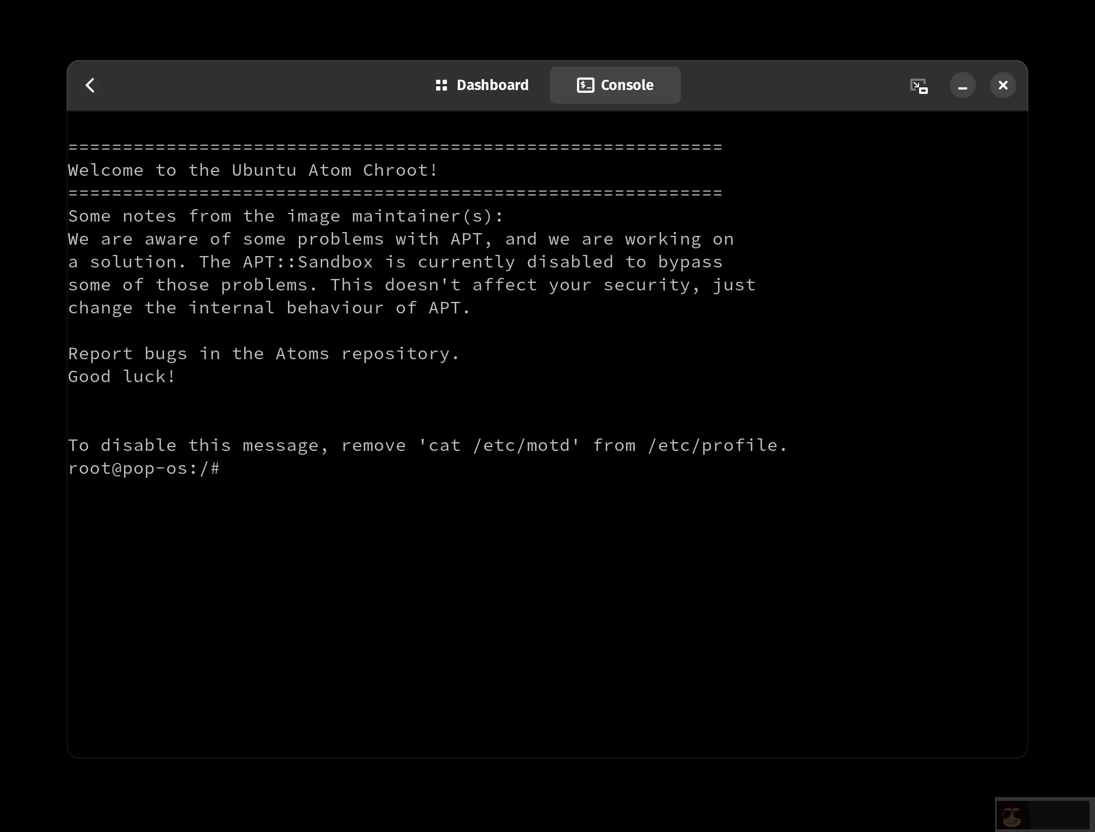Expand the view switcher to Dashboard
This screenshot has width=1095, height=832.
click(482, 85)
